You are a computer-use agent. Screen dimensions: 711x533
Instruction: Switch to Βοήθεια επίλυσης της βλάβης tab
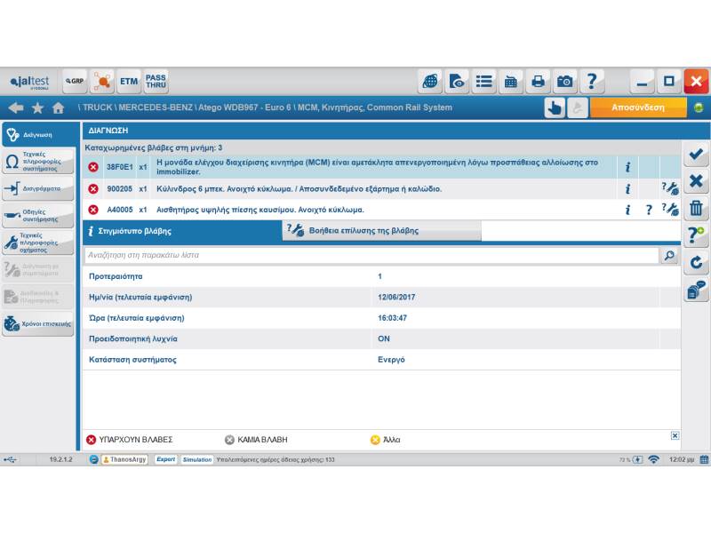click(x=382, y=231)
